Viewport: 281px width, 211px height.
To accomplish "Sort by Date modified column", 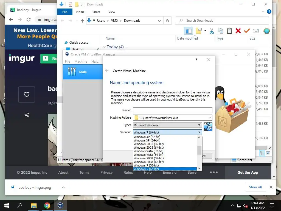I will [x=187, y=38].
